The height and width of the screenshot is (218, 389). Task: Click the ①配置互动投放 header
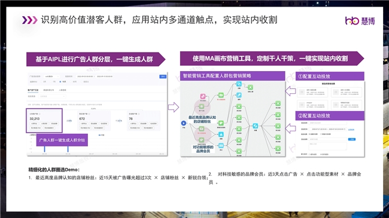330,76
